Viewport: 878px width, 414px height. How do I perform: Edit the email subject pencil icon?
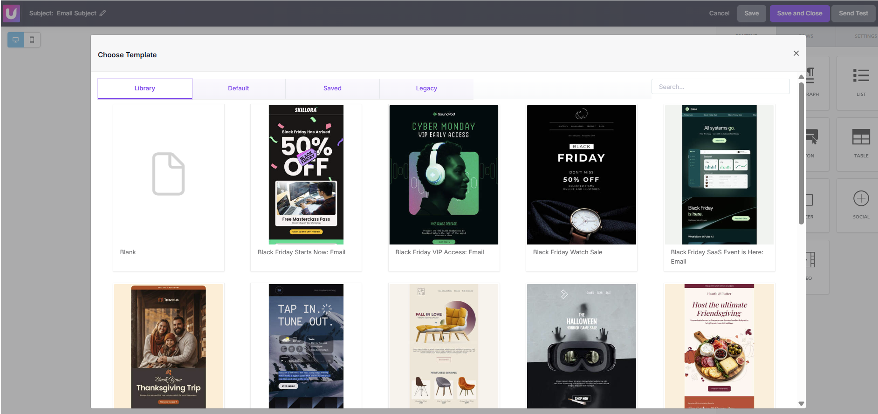(x=103, y=13)
